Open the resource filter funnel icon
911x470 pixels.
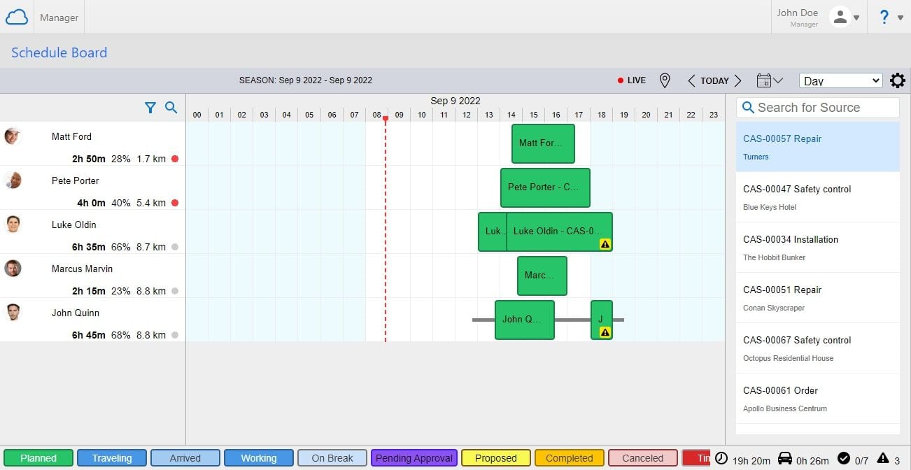[x=150, y=108]
